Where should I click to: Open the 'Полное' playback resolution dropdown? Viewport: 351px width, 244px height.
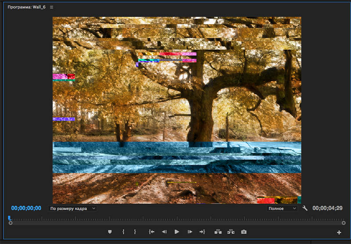pos(282,208)
